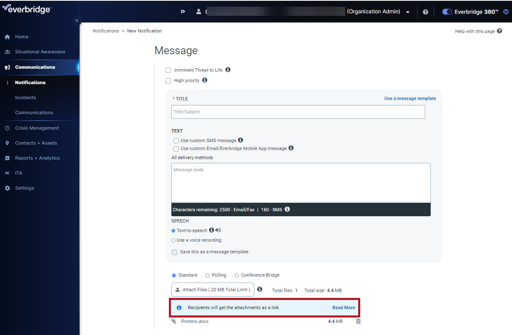Open the Organization Admin role dropdown

click(407, 12)
